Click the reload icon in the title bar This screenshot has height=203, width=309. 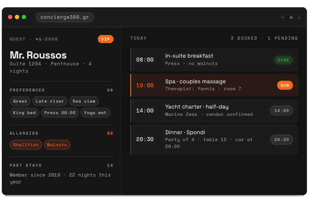pos(283,17)
